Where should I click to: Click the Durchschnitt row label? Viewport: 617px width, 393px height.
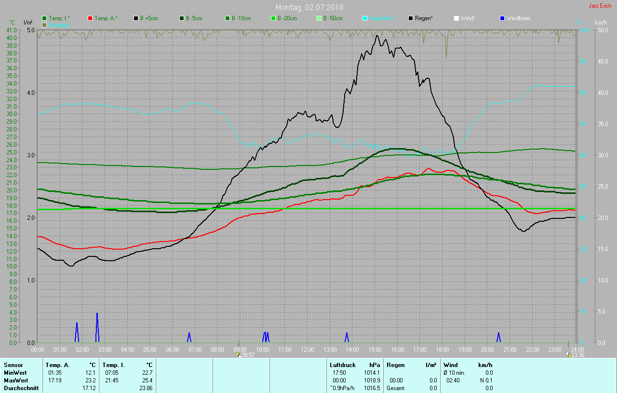click(21, 388)
